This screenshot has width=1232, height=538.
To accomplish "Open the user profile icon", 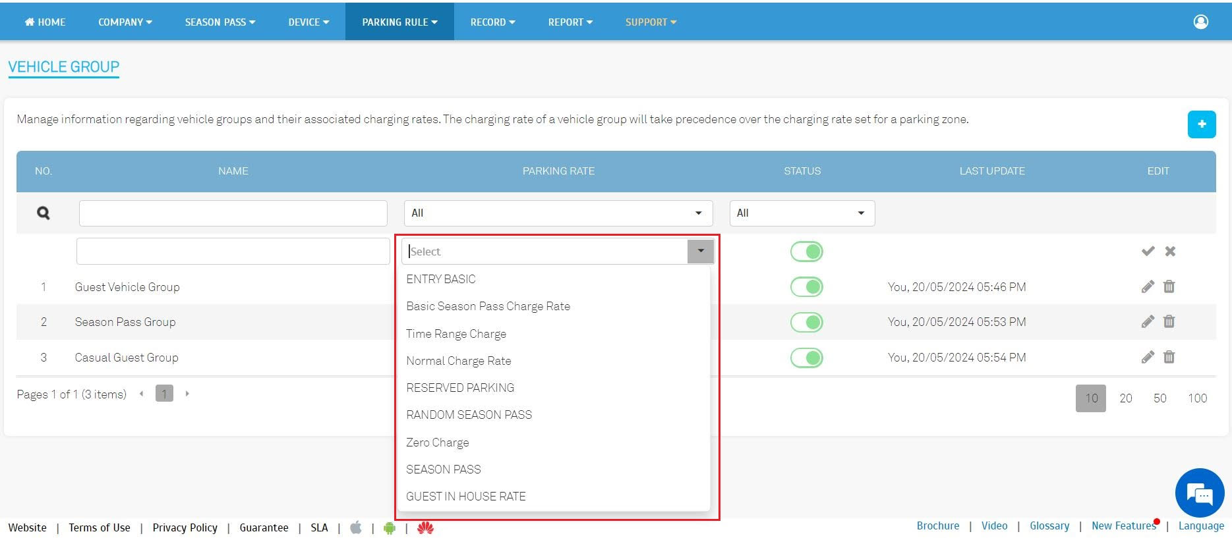I will (x=1200, y=22).
